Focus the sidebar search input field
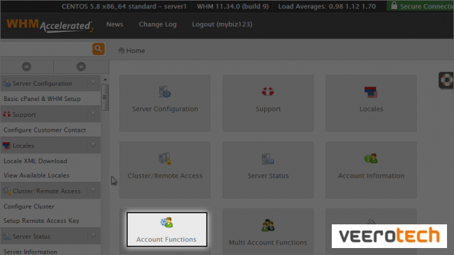 click(x=46, y=49)
